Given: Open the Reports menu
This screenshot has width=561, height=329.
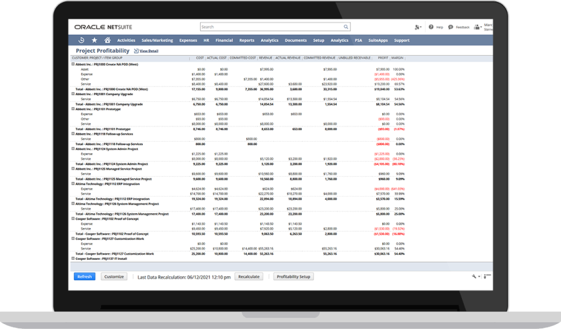Looking at the screenshot, I should 247,40.
